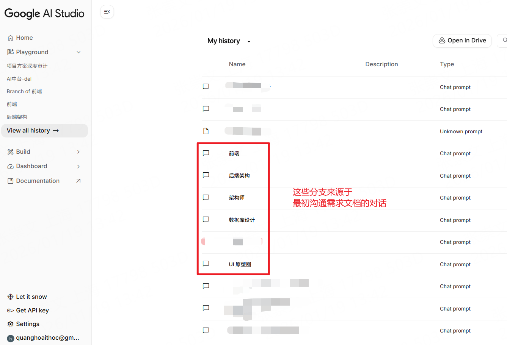Viewport: 507px width, 345px height.
Task: Click the Open in Drive button
Action: (462, 41)
